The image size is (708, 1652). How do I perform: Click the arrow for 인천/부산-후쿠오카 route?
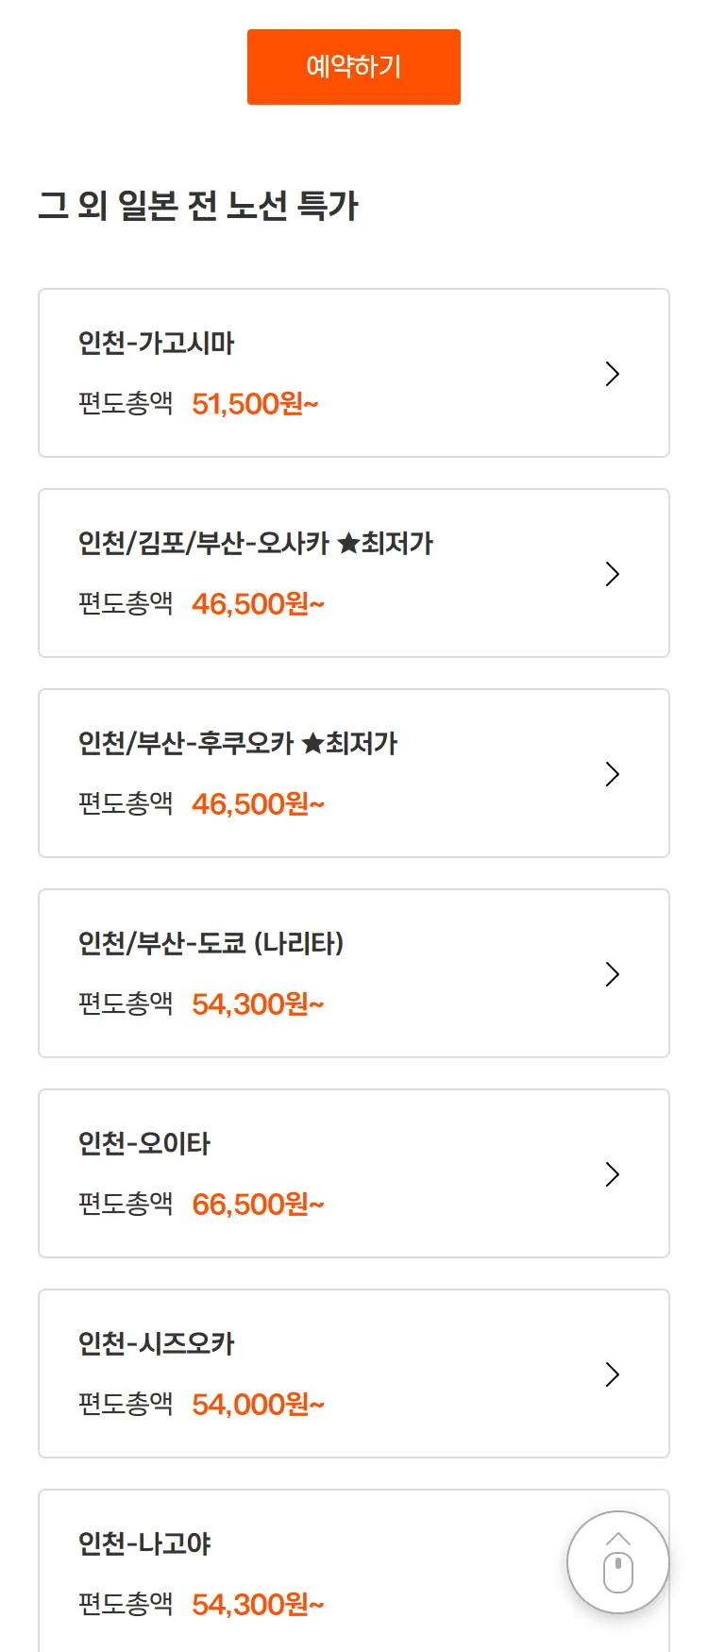(613, 774)
